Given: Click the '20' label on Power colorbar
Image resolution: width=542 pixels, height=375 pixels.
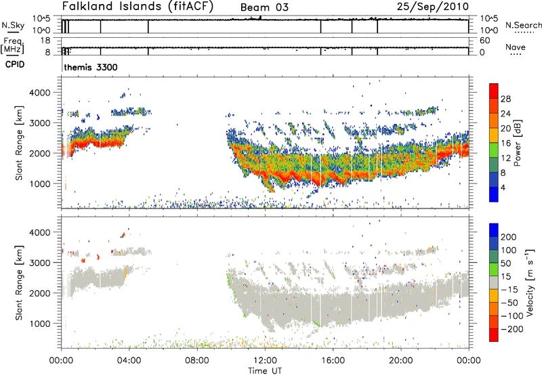Looking at the screenshot, I should point(505,129).
